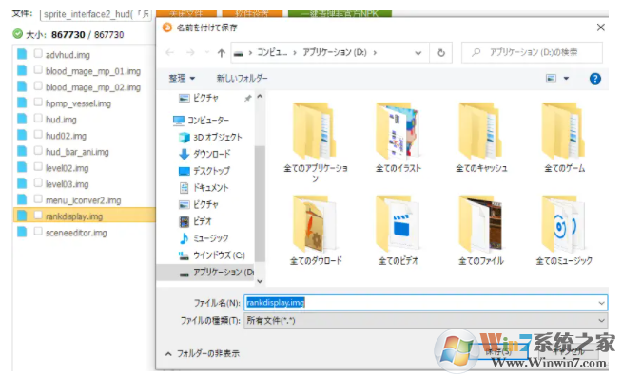Click the コンピュ... breadcrumb segment
The image size is (622, 376).
pyautogui.click(x=272, y=52)
